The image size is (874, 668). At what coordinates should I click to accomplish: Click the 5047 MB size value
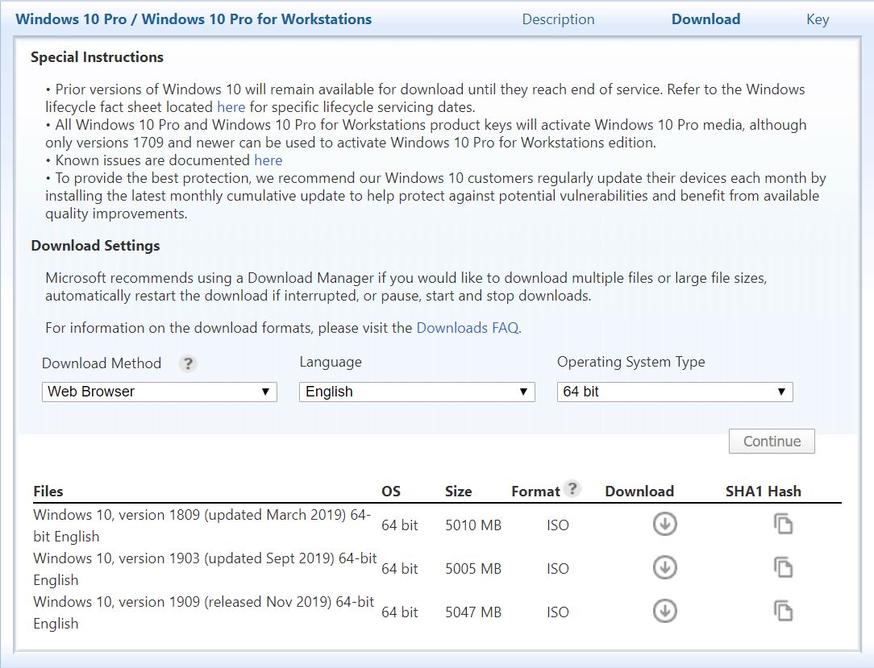(x=473, y=612)
